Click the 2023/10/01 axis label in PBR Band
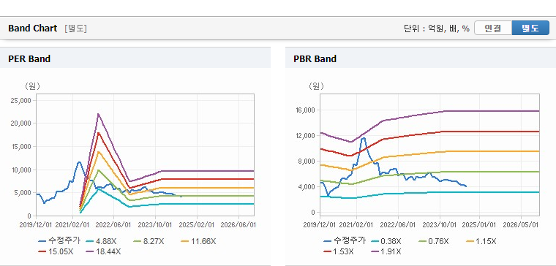 (440, 225)
